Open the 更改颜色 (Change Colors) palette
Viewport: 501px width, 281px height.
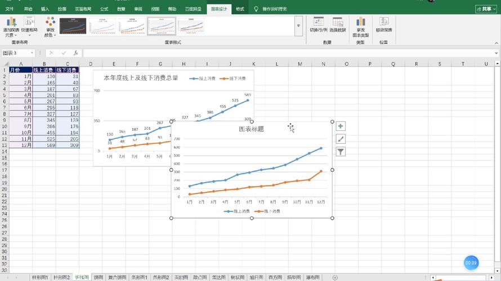click(x=50, y=27)
